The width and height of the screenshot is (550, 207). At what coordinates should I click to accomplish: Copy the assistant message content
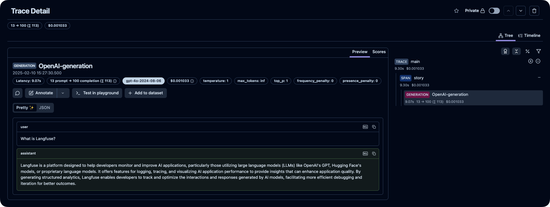click(374, 154)
